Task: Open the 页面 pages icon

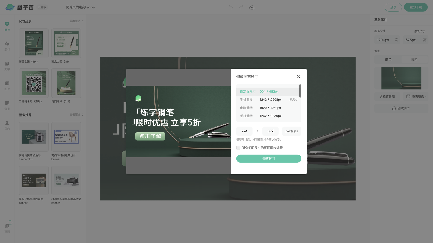Action: (7, 227)
